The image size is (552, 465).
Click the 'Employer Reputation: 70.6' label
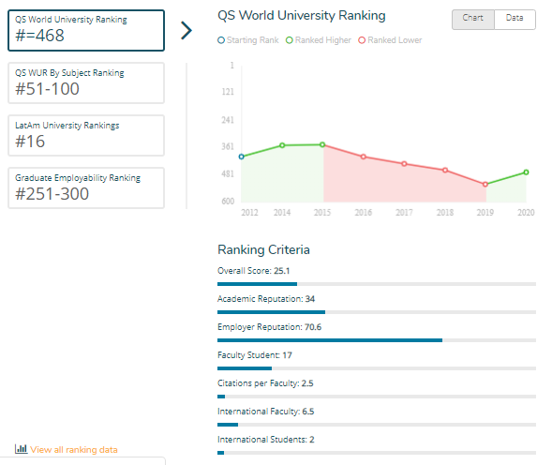(x=269, y=327)
